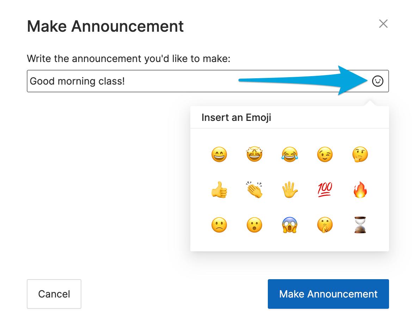Cancel the announcement dialog

54,294
